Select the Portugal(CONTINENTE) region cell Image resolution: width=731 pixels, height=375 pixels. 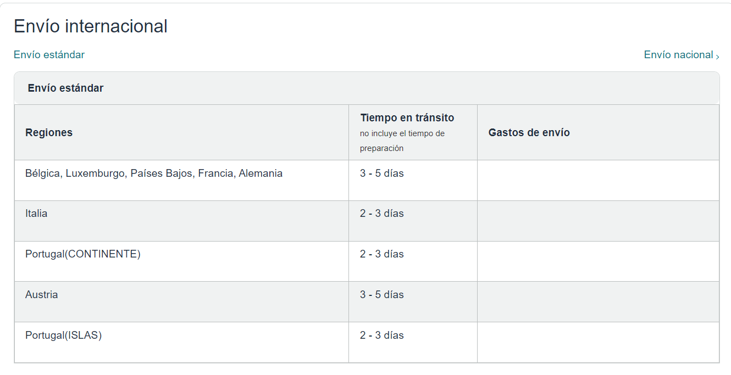pyautogui.click(x=83, y=254)
